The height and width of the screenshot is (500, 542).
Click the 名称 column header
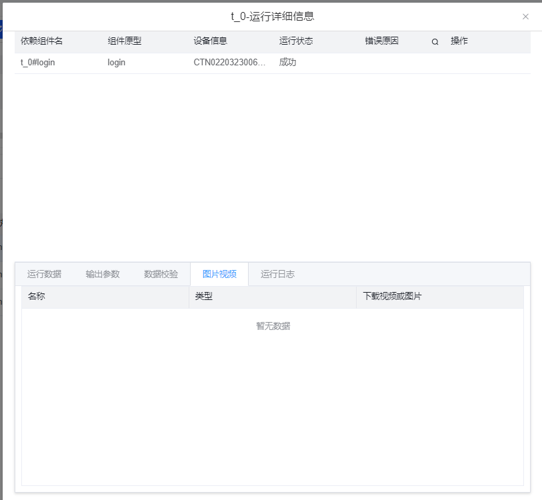click(x=37, y=296)
